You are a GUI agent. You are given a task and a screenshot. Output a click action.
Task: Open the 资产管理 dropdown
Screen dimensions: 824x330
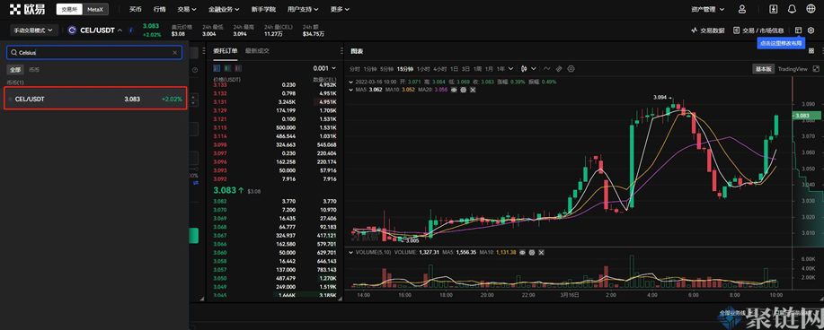(708, 9)
